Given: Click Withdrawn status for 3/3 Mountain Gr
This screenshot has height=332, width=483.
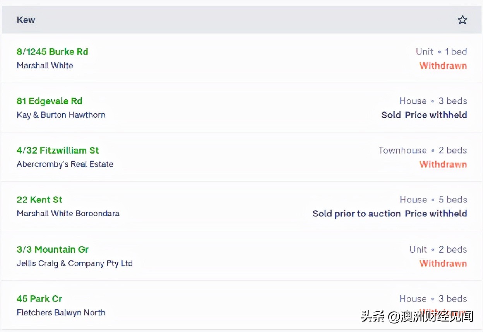Looking at the screenshot, I should pos(443,264).
